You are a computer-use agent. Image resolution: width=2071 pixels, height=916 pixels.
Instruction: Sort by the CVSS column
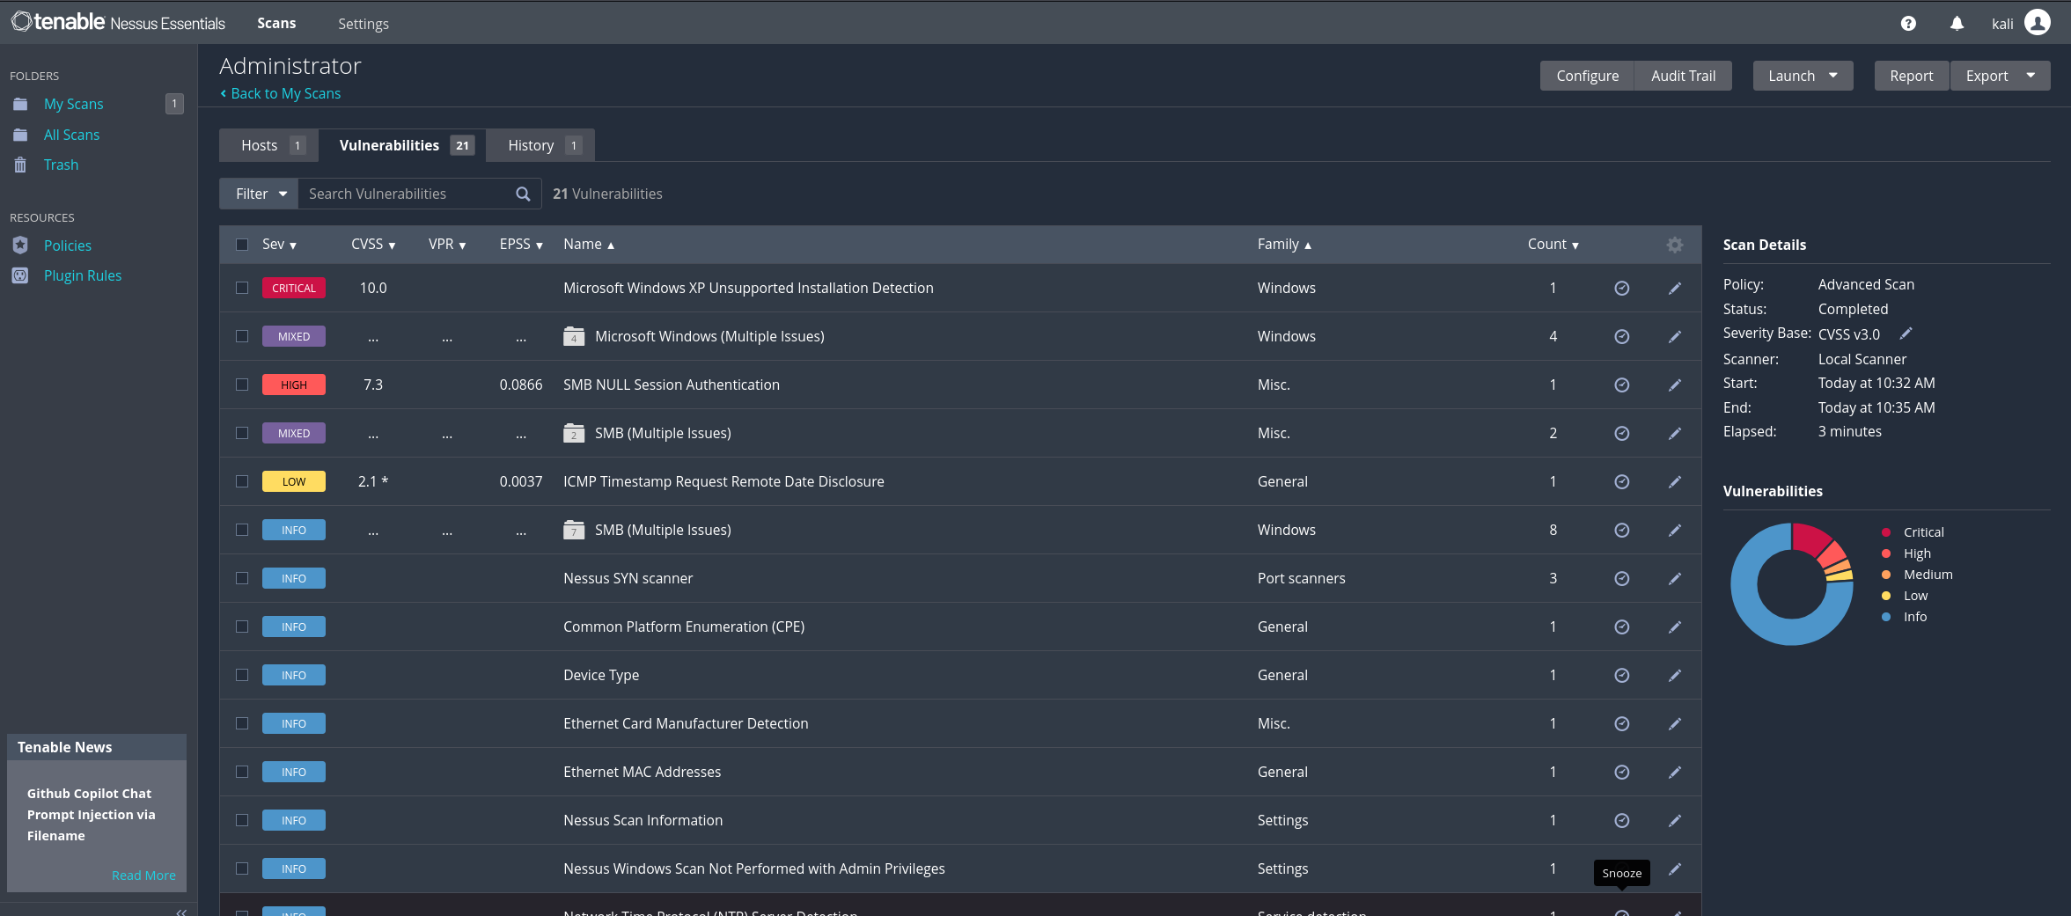click(x=373, y=245)
